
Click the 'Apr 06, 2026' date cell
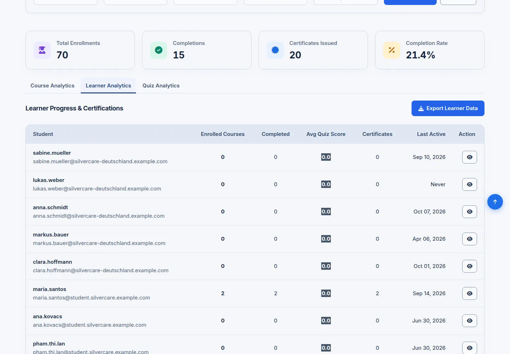point(429,239)
